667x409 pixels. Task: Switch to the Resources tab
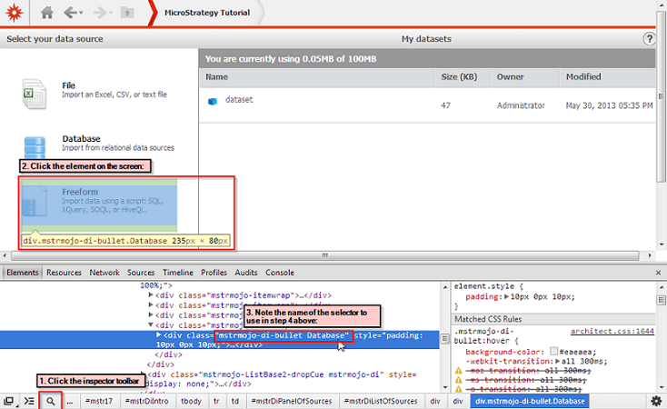(x=64, y=273)
